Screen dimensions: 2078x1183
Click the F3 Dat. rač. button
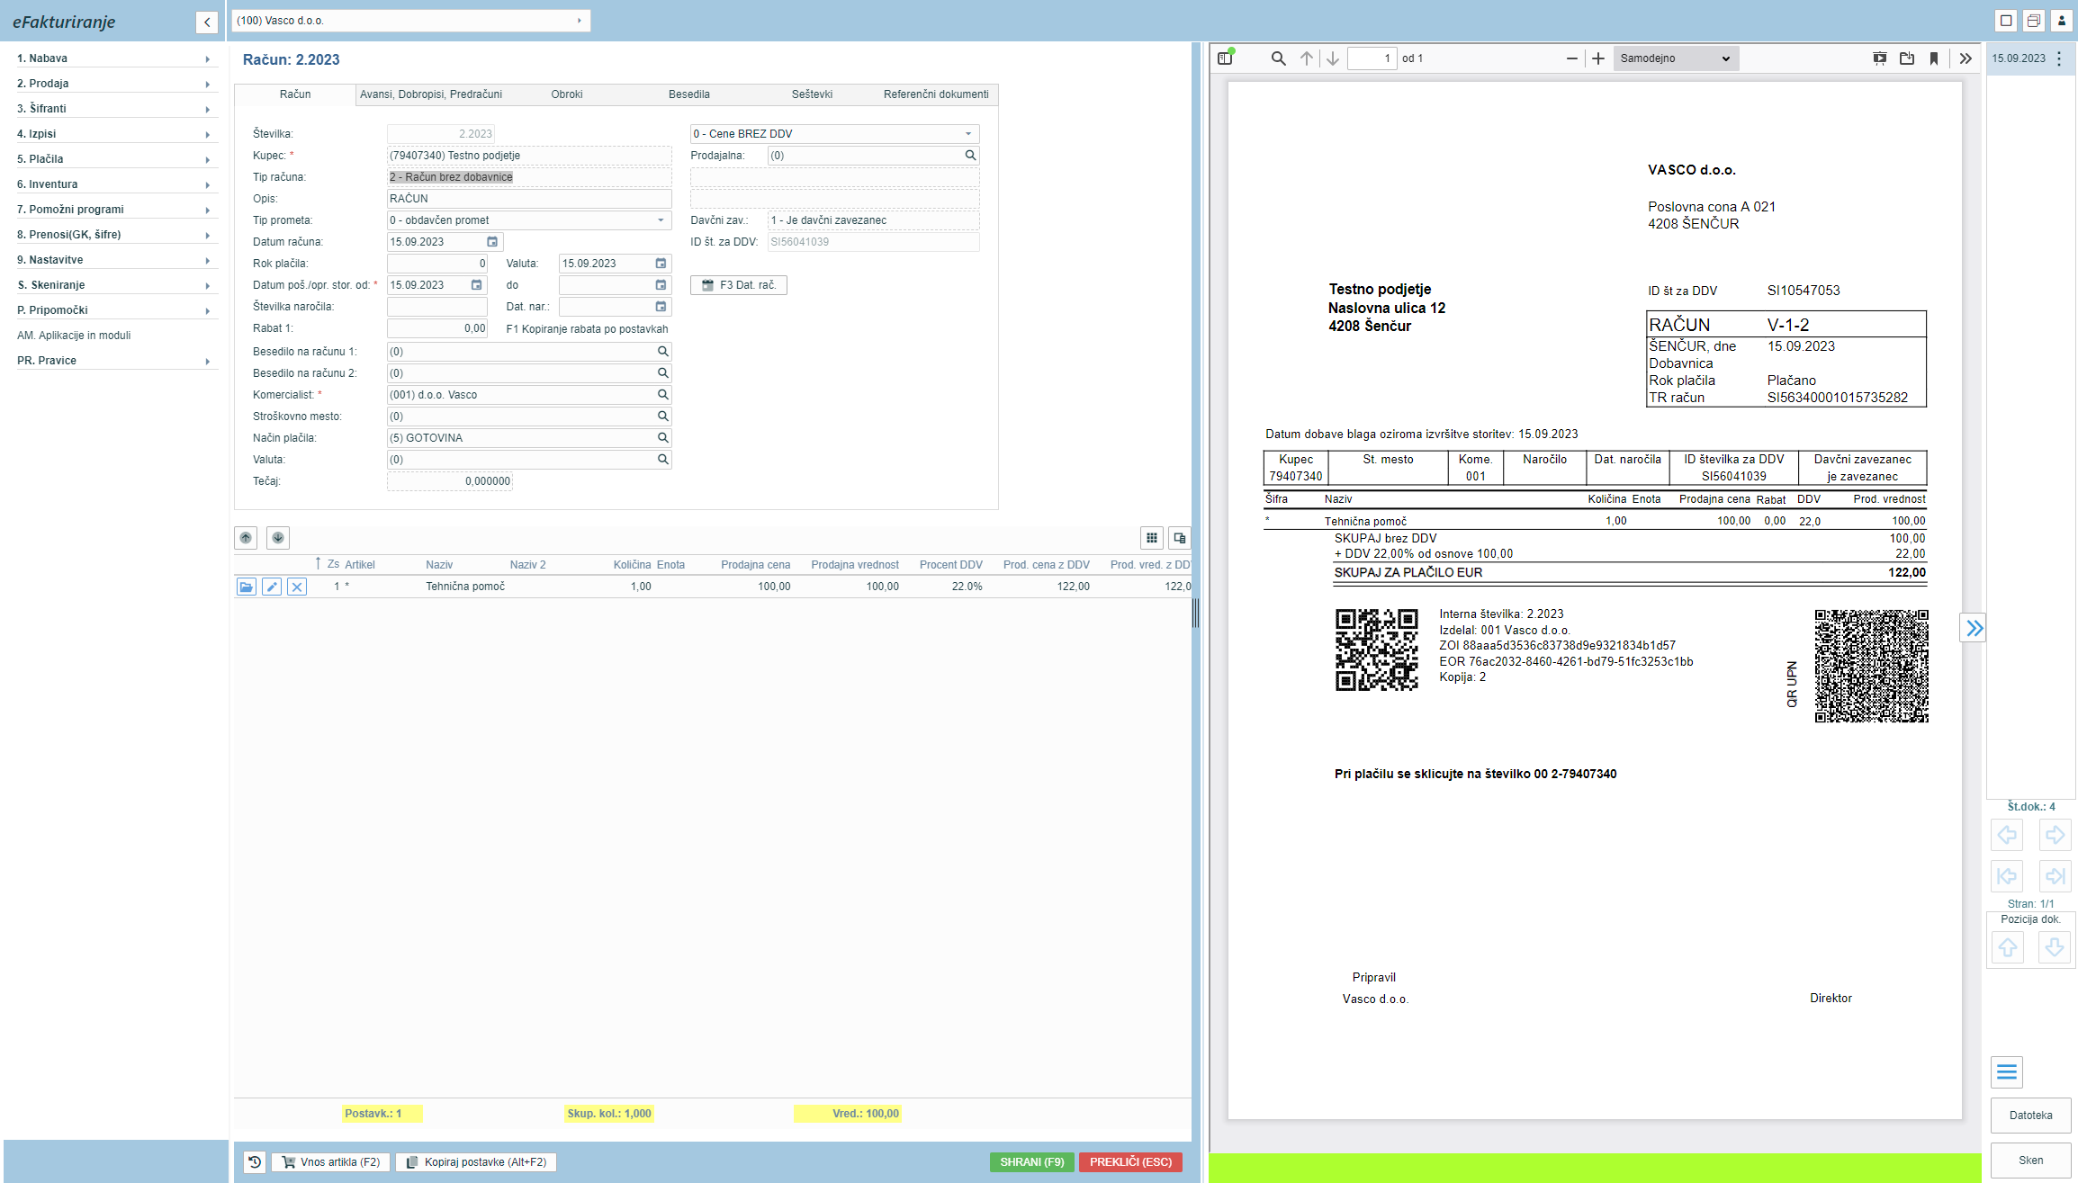(739, 285)
